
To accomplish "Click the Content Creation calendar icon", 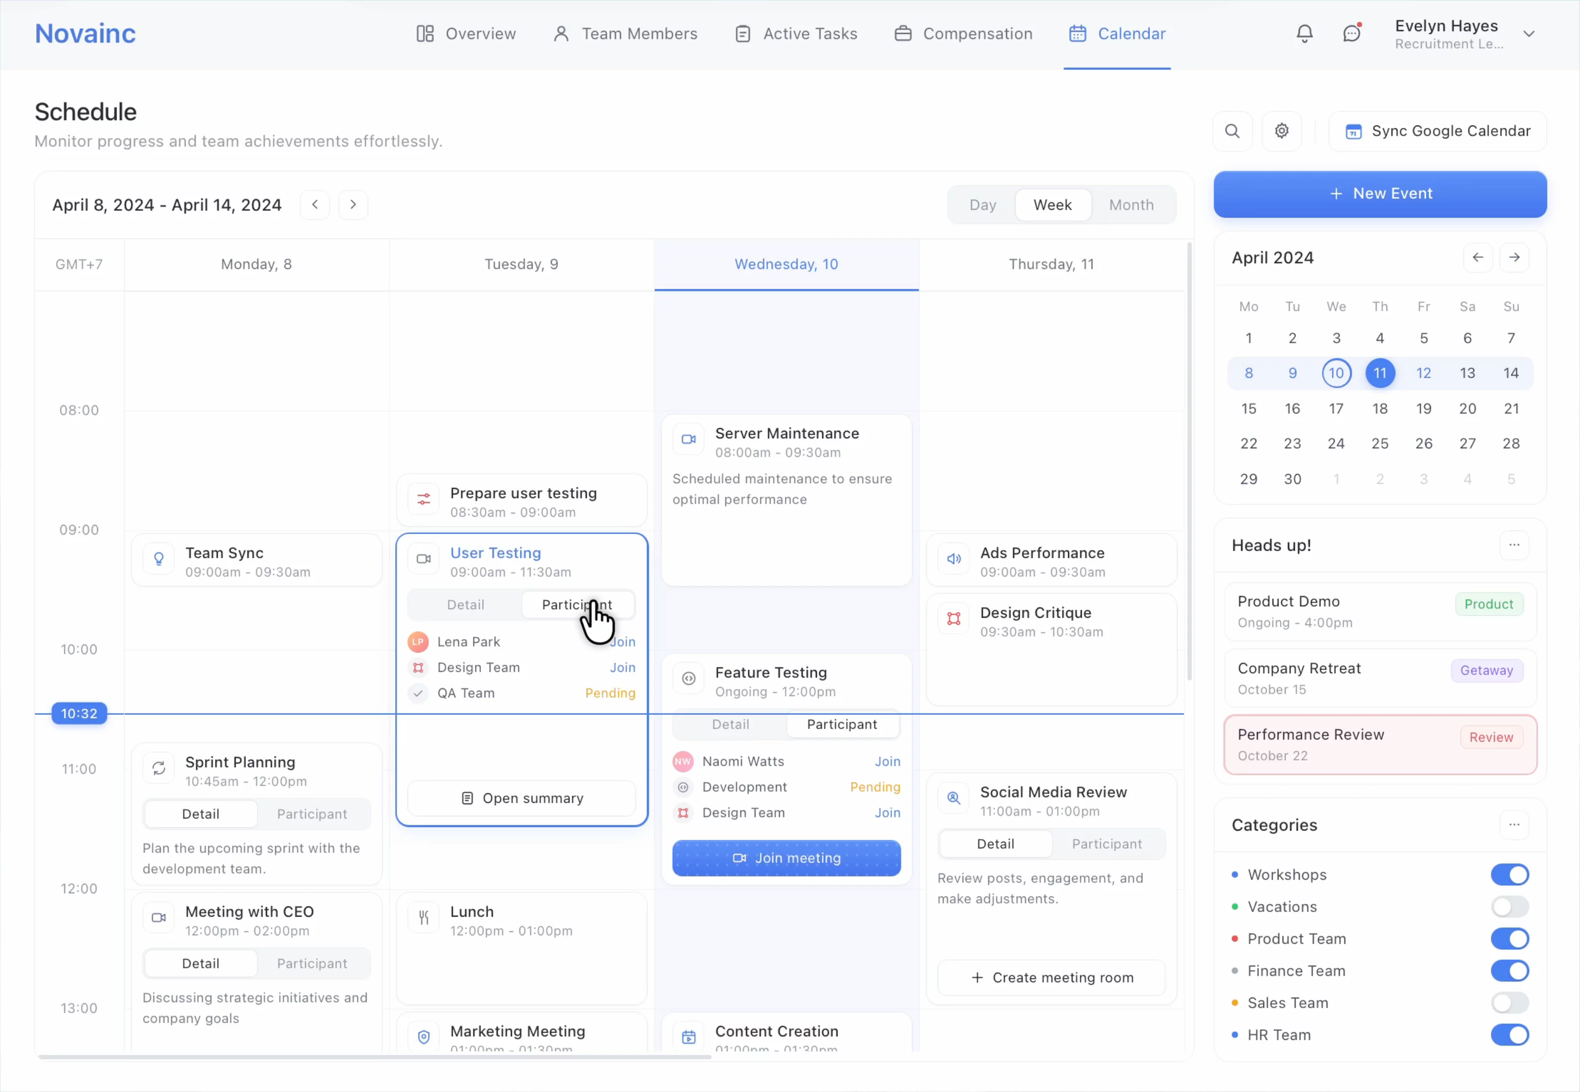I will [x=688, y=1037].
